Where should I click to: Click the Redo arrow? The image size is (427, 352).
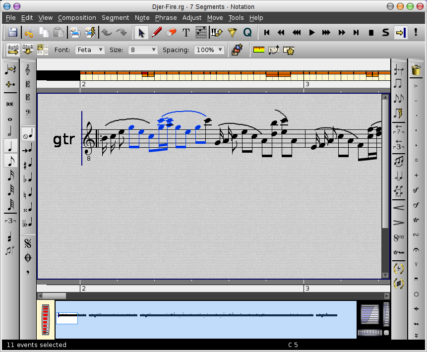pos(122,33)
